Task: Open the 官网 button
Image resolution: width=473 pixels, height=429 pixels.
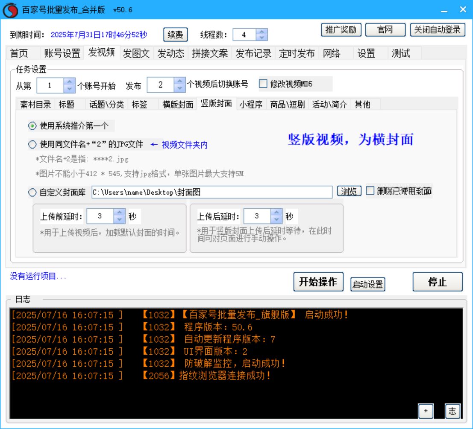Action: [385, 29]
